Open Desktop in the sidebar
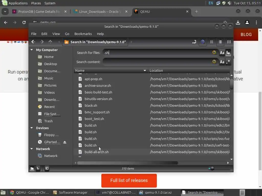This screenshot has height=196, width=262. point(50,64)
